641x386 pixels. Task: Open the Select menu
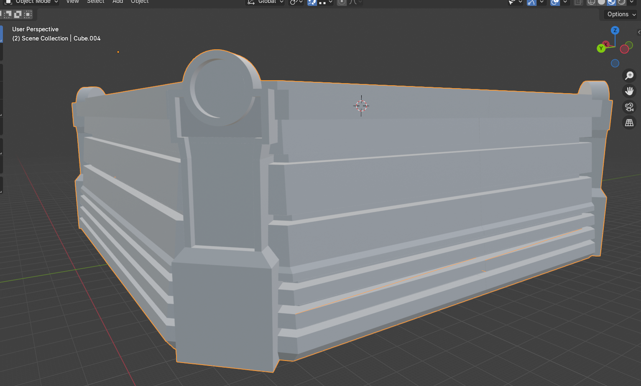95,2
